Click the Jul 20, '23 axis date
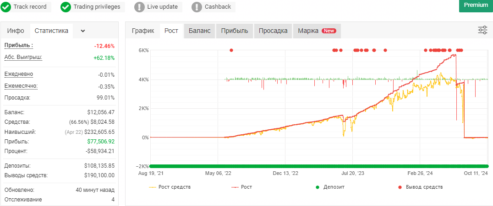Image resolution: width=493 pixels, height=206 pixels. (x=353, y=173)
